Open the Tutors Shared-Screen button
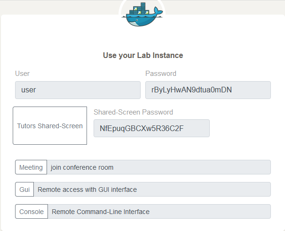285x231 pixels. [50, 126]
